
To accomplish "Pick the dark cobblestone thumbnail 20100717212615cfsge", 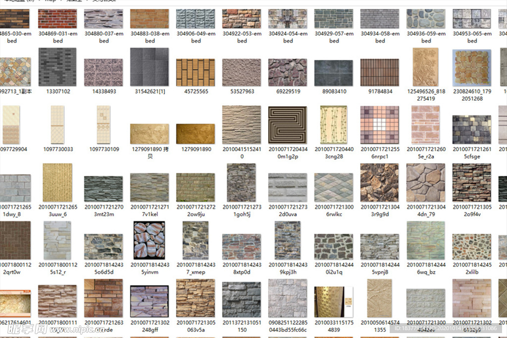I will [472, 129].
